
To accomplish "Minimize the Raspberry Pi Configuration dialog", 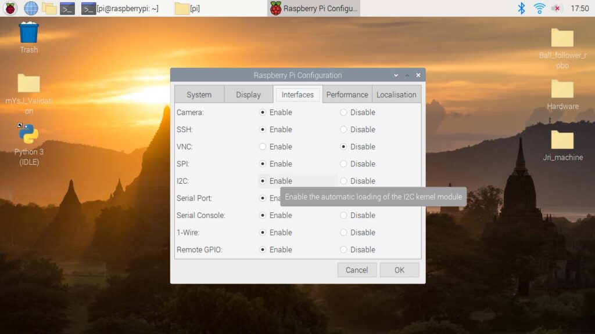I will click(396, 75).
